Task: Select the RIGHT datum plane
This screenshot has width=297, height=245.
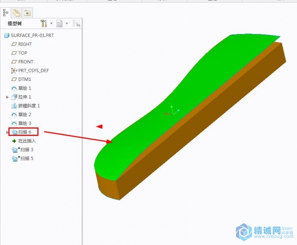Action: click(x=25, y=44)
